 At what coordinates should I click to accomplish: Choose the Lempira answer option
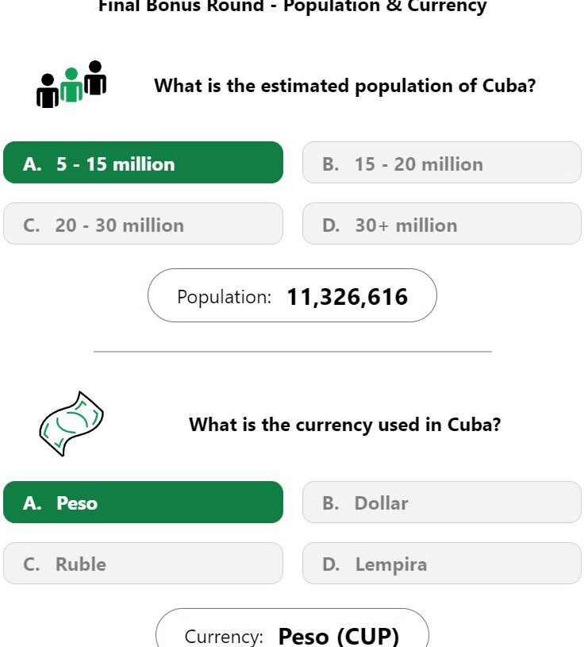[441, 564]
